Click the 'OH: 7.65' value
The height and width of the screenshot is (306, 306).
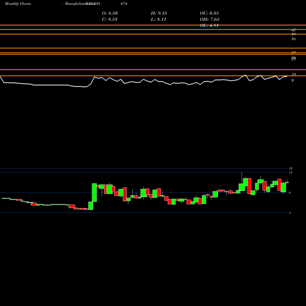pos(209,20)
